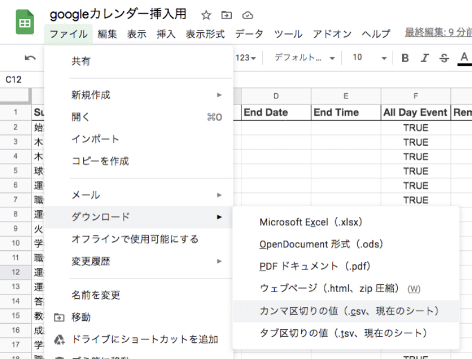This screenshot has width=472, height=359.
Task: Click the TRUE cell in row 2
Action: pyautogui.click(x=416, y=128)
